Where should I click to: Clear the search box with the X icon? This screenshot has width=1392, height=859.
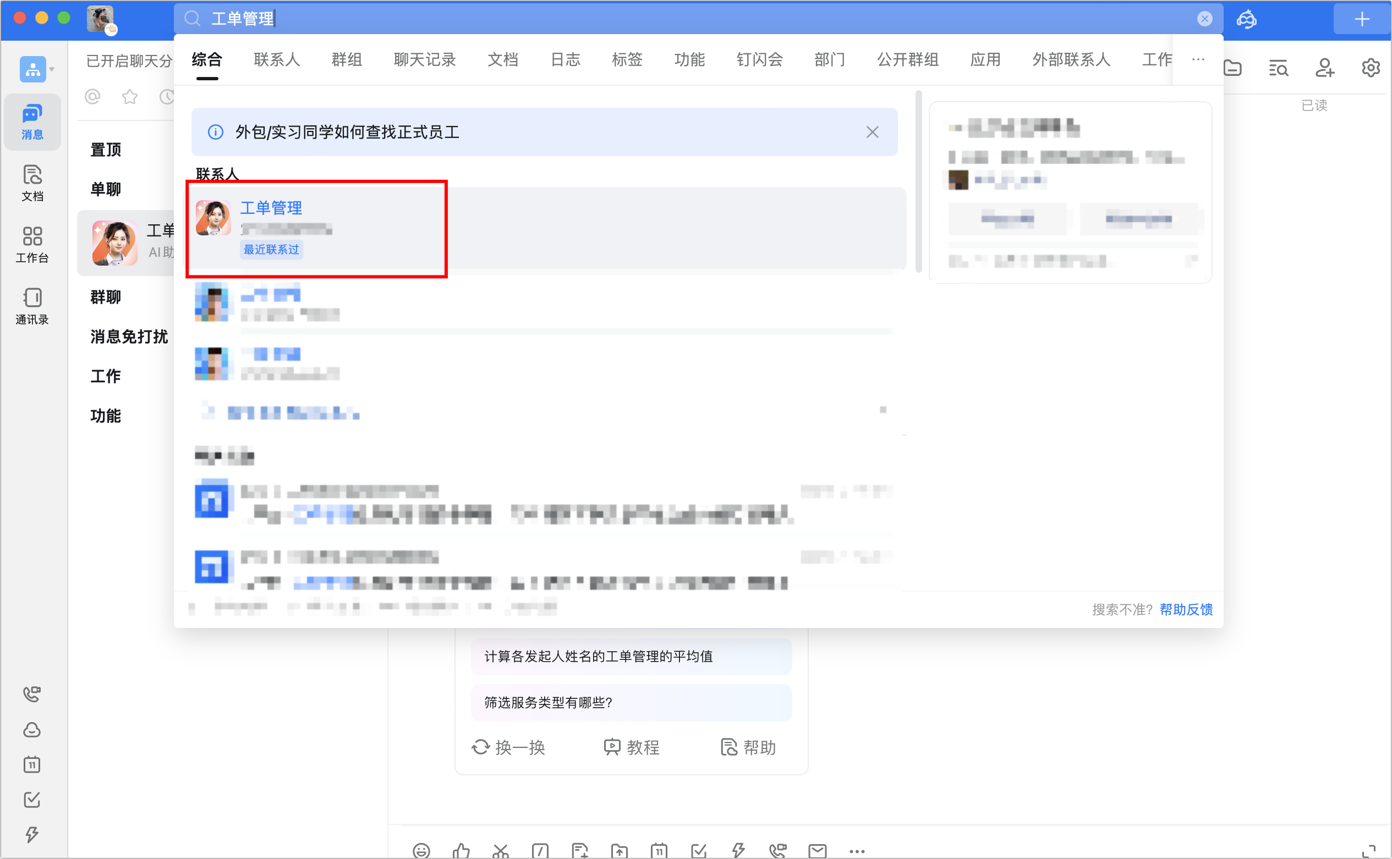1204,19
